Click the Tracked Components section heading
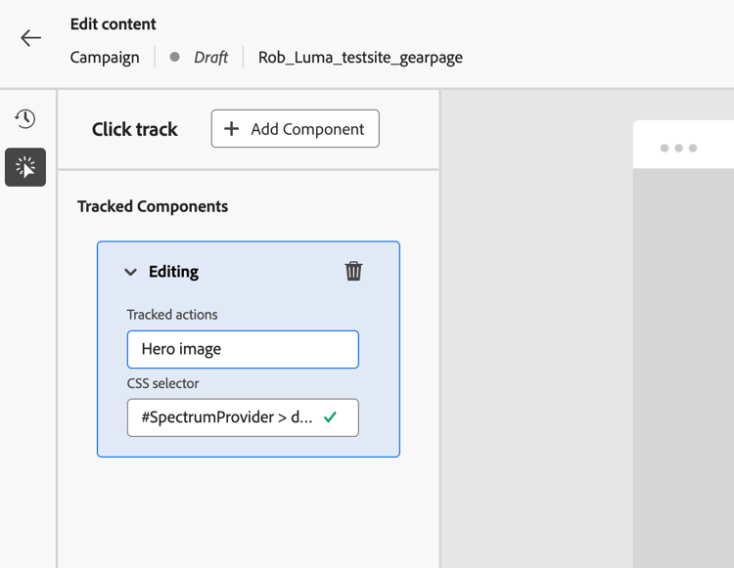Screen dimensions: 734x568 [153, 206]
